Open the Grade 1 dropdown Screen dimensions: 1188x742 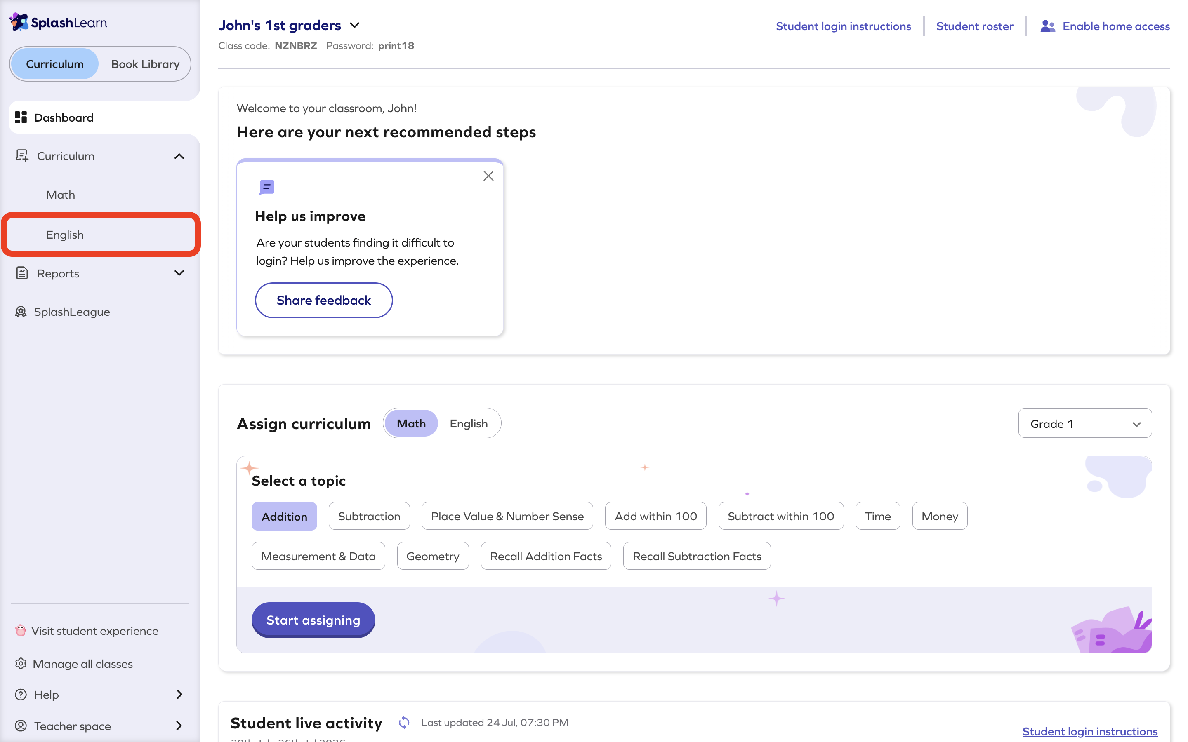(1085, 423)
